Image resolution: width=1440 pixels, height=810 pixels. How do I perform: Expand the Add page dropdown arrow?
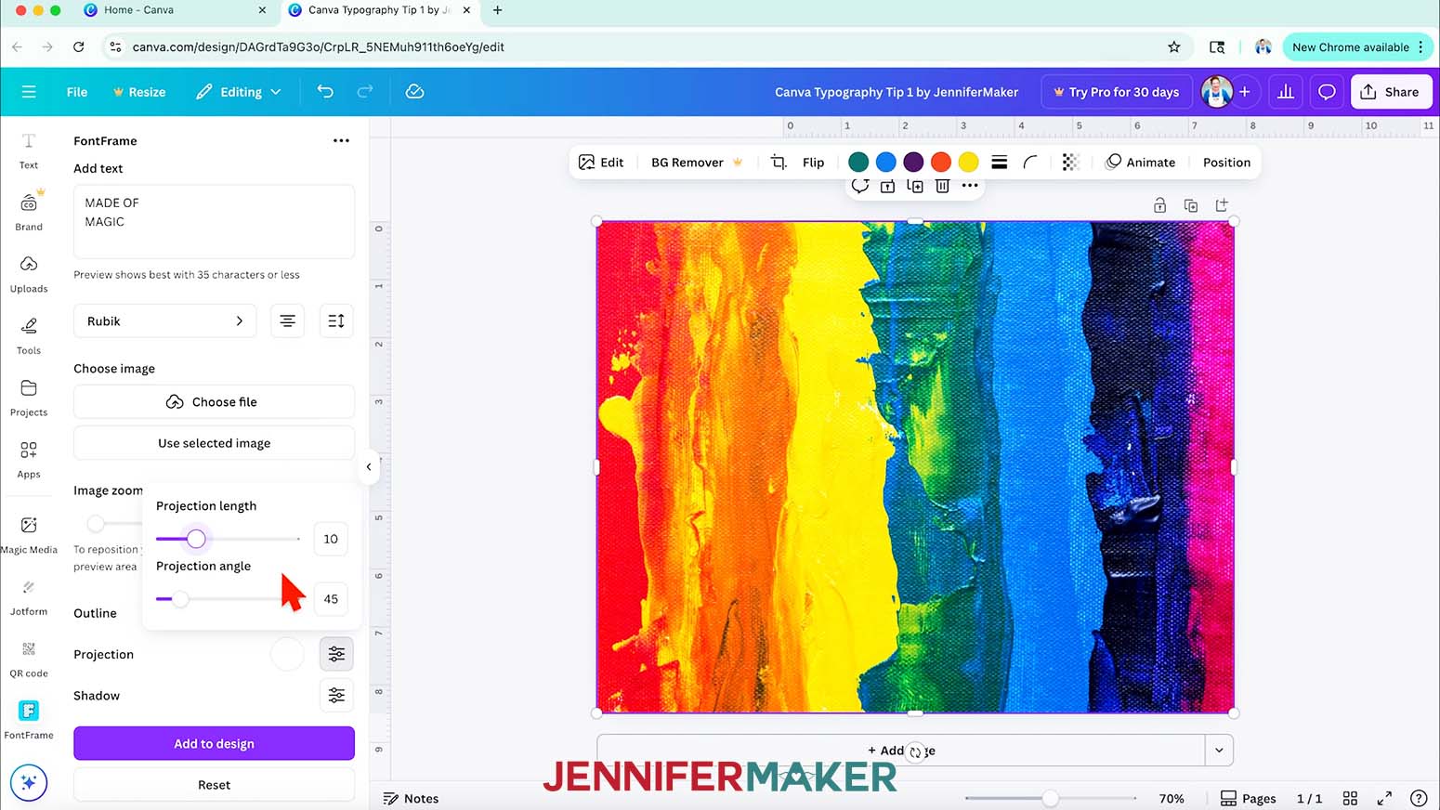click(x=1219, y=751)
